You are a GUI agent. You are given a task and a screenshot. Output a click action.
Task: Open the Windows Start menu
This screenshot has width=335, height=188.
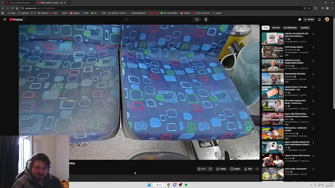tap(149, 185)
